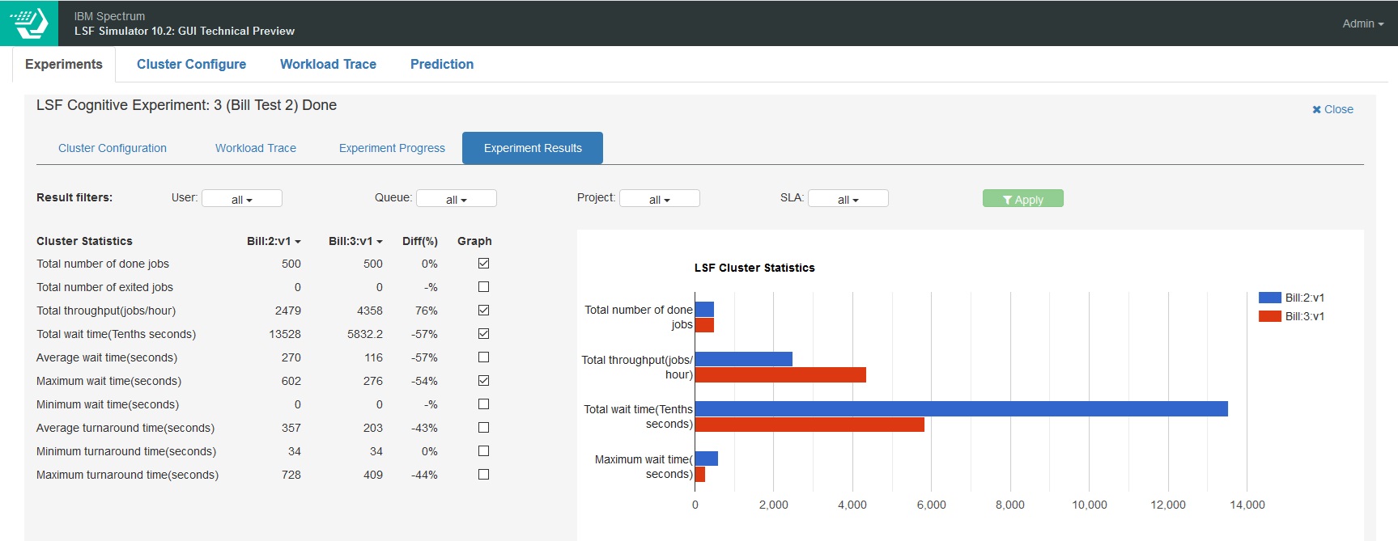Image resolution: width=1398 pixels, height=541 pixels.
Task: View the Experiment Progress sub-tab
Action: coord(392,148)
